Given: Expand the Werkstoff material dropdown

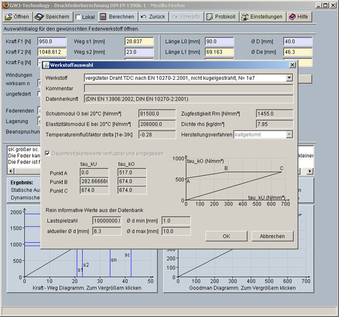Looking at the screenshot, I should coord(289,78).
